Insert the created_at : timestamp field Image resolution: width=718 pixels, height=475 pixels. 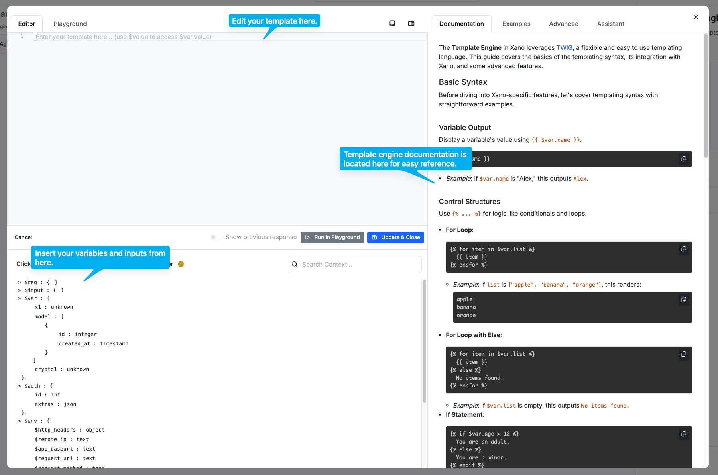pyautogui.click(x=93, y=343)
